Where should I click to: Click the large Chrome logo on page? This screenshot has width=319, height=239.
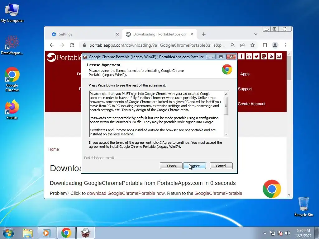(x=272, y=189)
